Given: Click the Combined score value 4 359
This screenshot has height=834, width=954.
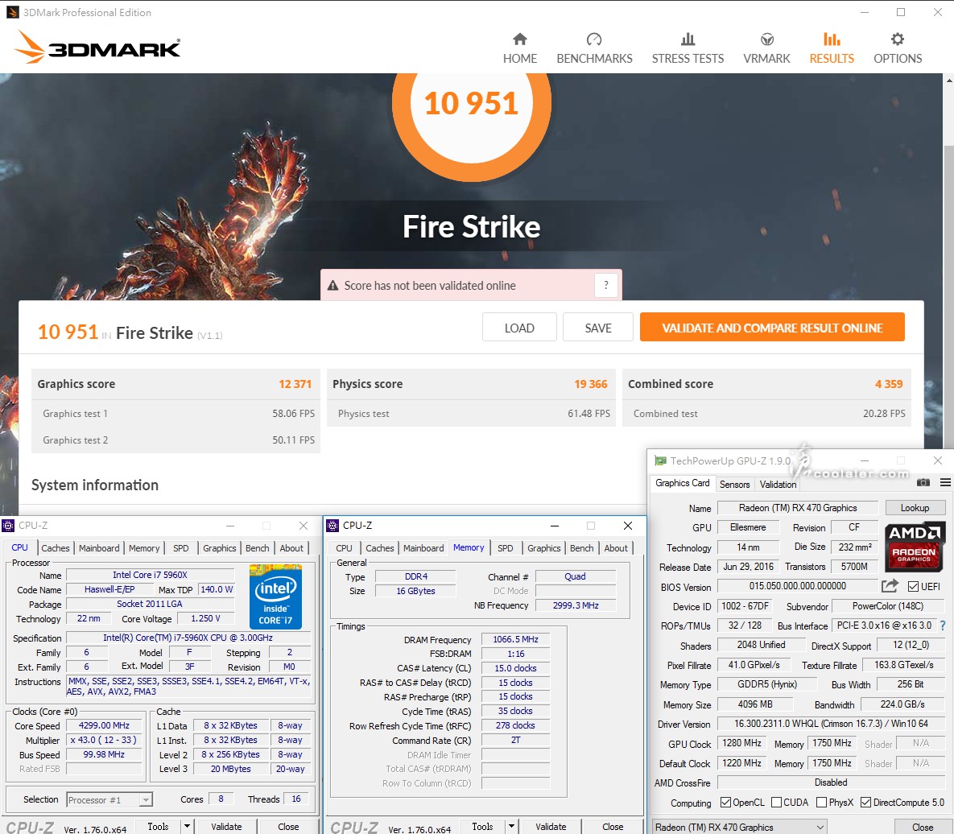Looking at the screenshot, I should pos(889,384).
